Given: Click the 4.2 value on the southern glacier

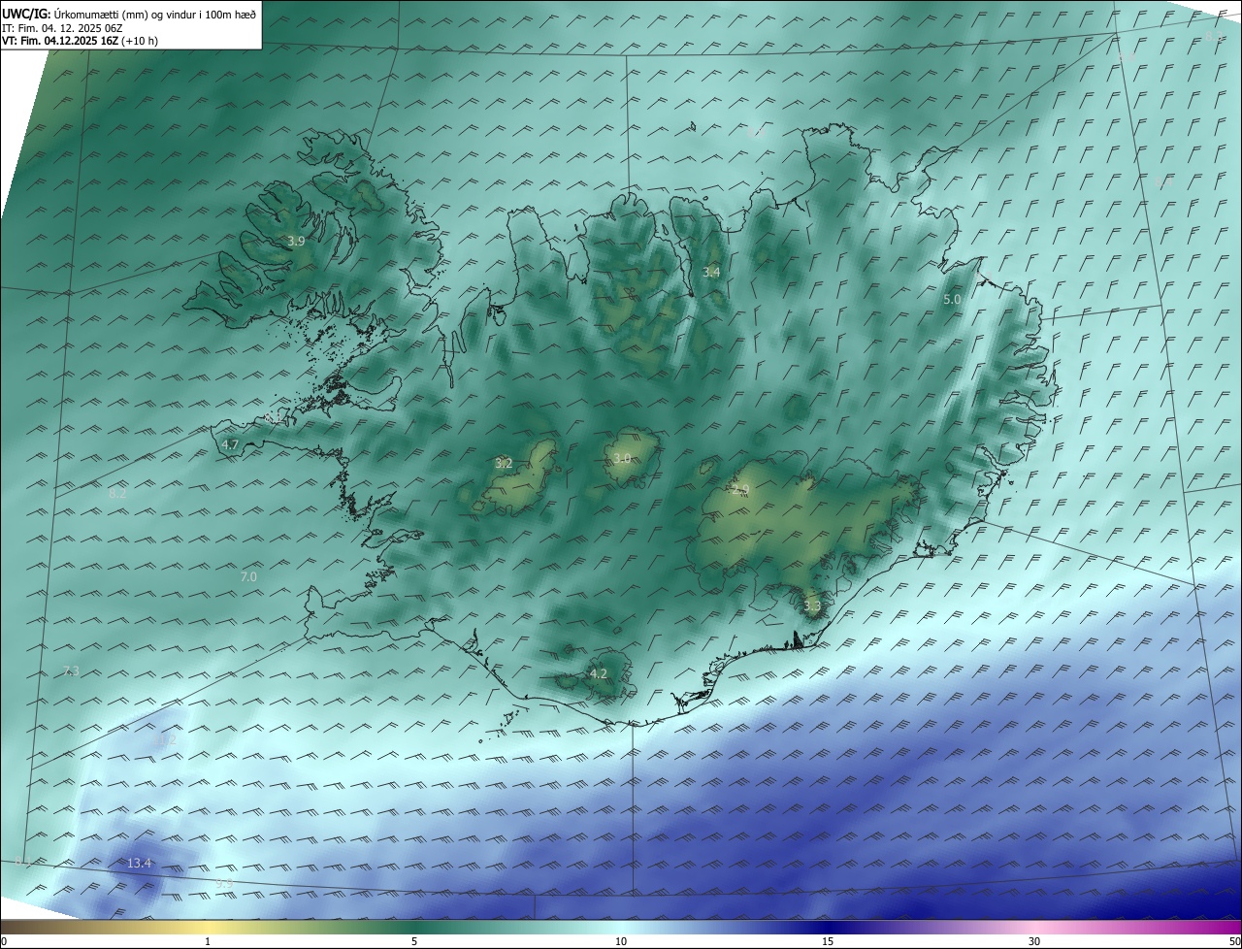Looking at the screenshot, I should 599,673.
